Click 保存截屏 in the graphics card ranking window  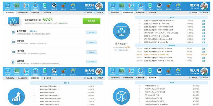coord(204,78)
